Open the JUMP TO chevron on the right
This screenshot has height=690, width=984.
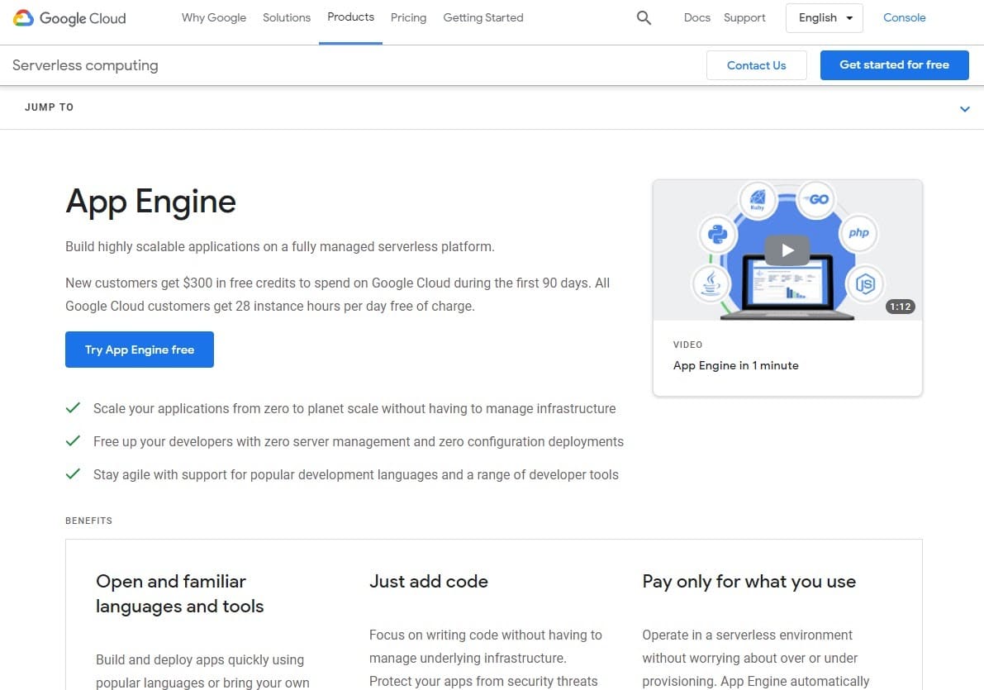coord(964,107)
